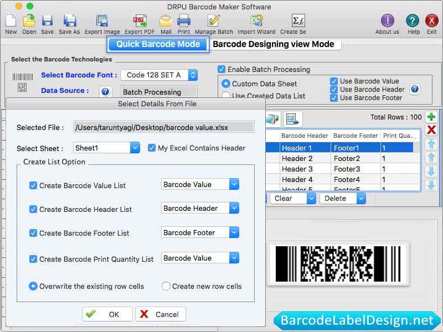443x332 pixels.
Task: Select Create new row cells option
Action: tap(166, 286)
